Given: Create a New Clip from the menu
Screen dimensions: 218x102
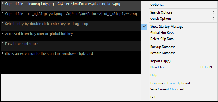Looking at the screenshot, I should coord(157,67).
